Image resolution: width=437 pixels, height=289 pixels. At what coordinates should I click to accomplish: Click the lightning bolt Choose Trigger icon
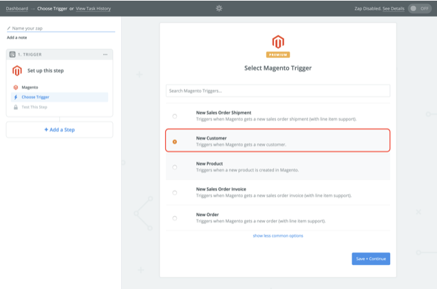(16, 97)
